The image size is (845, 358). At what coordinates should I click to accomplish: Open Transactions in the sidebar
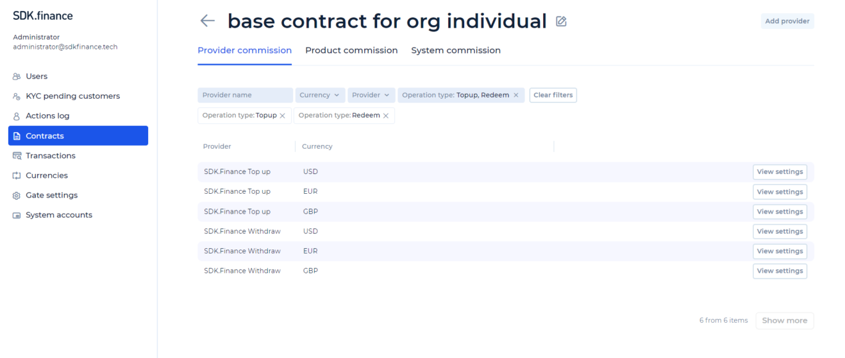(x=50, y=156)
